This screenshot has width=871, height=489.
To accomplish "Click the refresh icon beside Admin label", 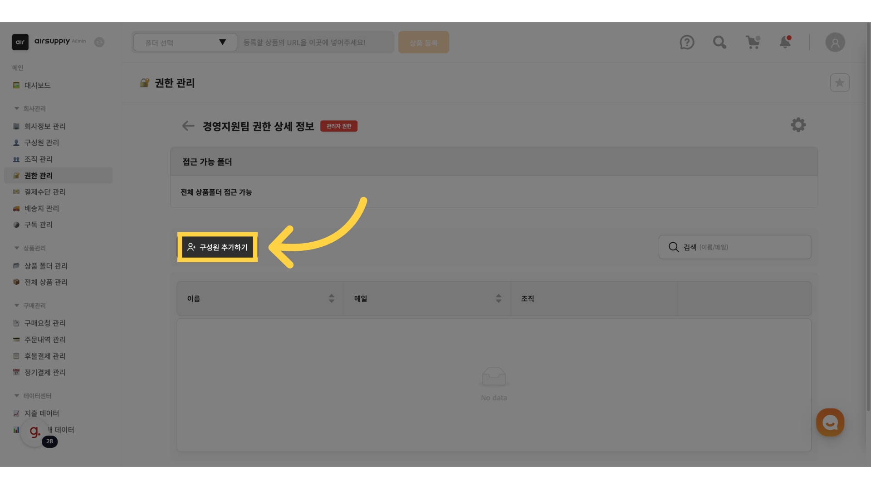I will tap(99, 42).
